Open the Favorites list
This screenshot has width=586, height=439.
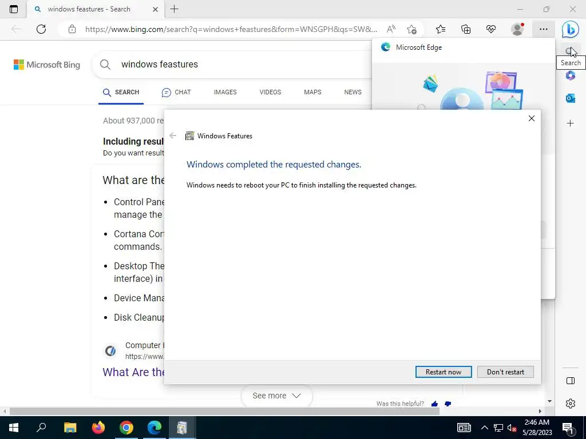tap(441, 29)
